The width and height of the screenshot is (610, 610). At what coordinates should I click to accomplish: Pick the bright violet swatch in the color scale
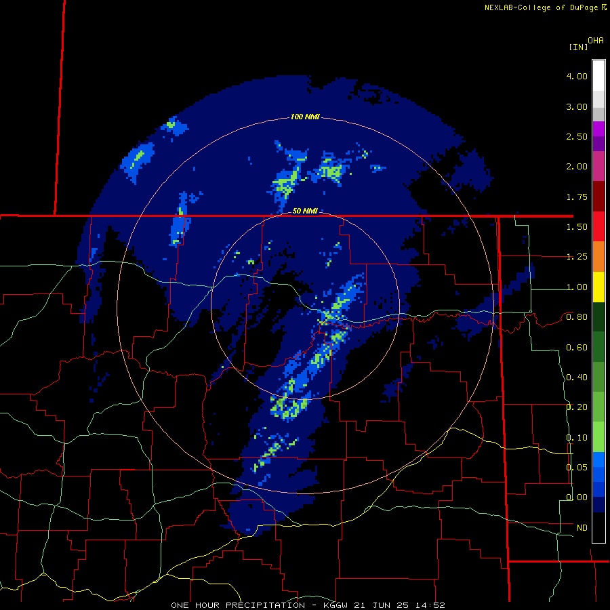(598, 129)
